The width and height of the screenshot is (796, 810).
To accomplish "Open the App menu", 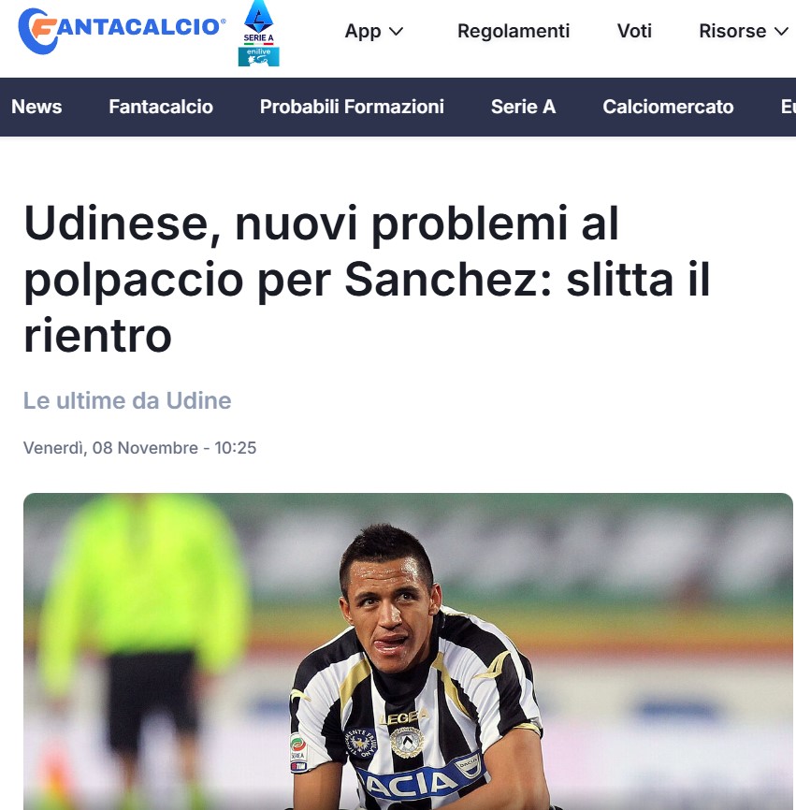I will 373,31.
